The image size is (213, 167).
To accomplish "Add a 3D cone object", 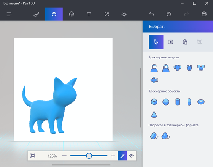I will point(154,114).
